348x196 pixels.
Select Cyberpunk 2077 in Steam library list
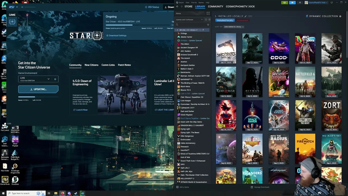tap(187, 108)
